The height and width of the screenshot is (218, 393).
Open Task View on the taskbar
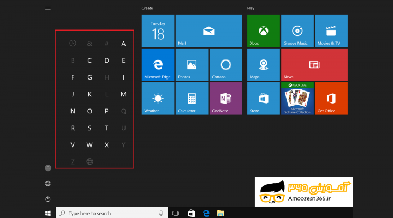click(176, 213)
